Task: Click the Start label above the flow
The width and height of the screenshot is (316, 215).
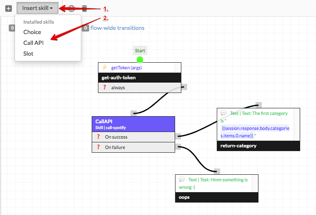Action: 140,51
